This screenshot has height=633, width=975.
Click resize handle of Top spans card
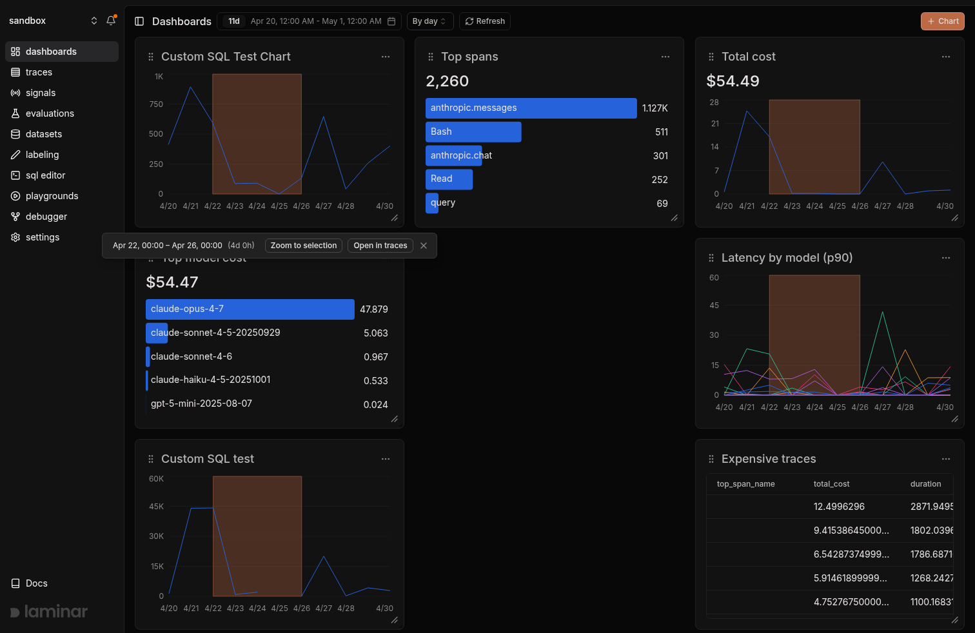click(675, 218)
